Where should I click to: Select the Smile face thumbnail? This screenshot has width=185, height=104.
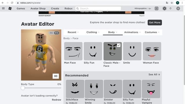click(x=132, y=51)
